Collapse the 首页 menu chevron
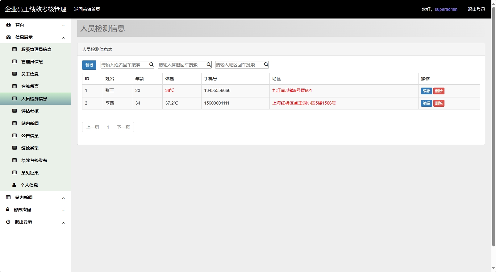 click(63, 25)
